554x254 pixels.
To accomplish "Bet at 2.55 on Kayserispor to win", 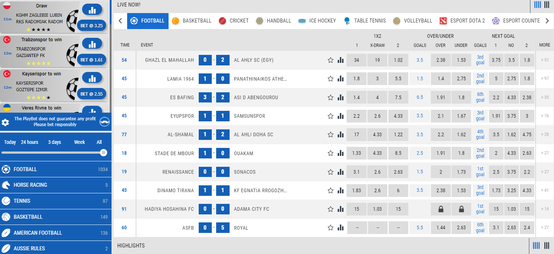I will (x=92, y=94).
